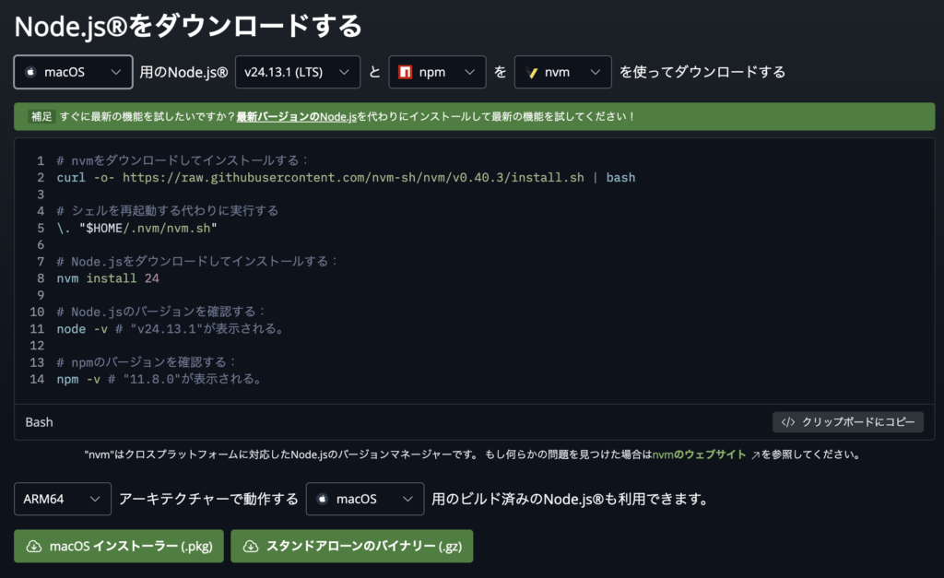Click the Apple logo in the prebuilt macOS dropdown
Viewport: 944px width, 578px height.
coord(323,499)
